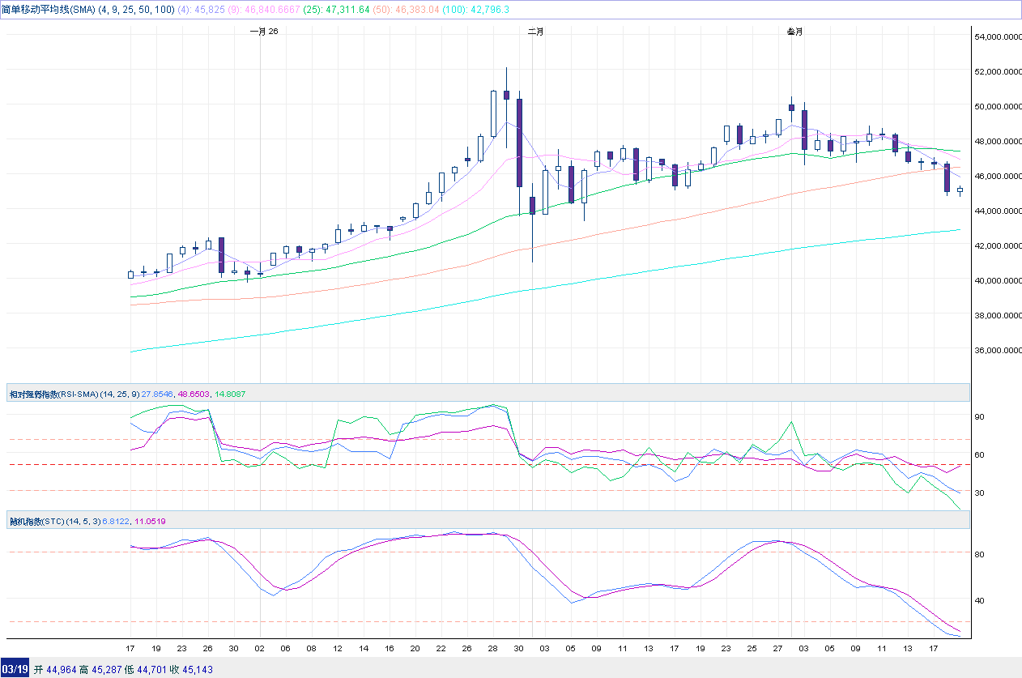Click the RSI value 27.8546 in header
This screenshot has height=678, width=1022.
[158, 394]
